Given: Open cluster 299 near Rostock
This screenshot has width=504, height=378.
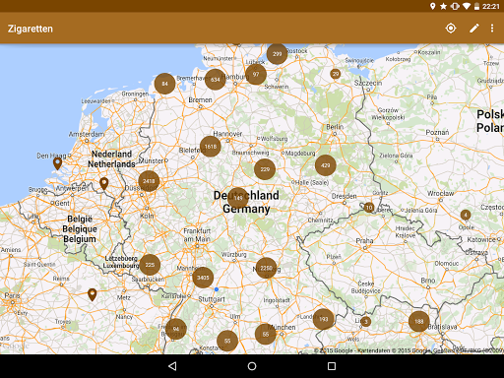Looking at the screenshot, I should (x=277, y=54).
